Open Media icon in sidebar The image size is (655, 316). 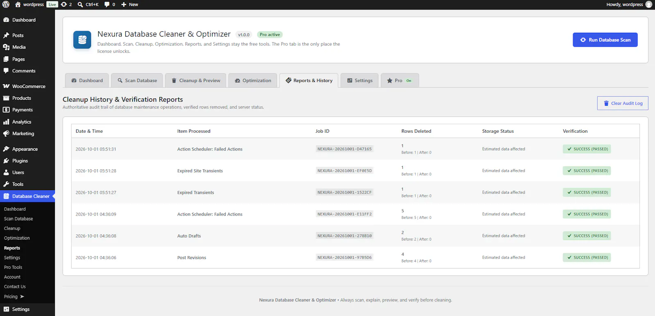coord(6,47)
